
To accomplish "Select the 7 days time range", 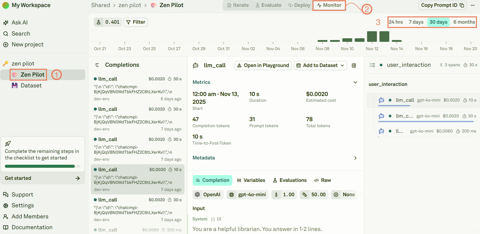I will [x=416, y=22].
